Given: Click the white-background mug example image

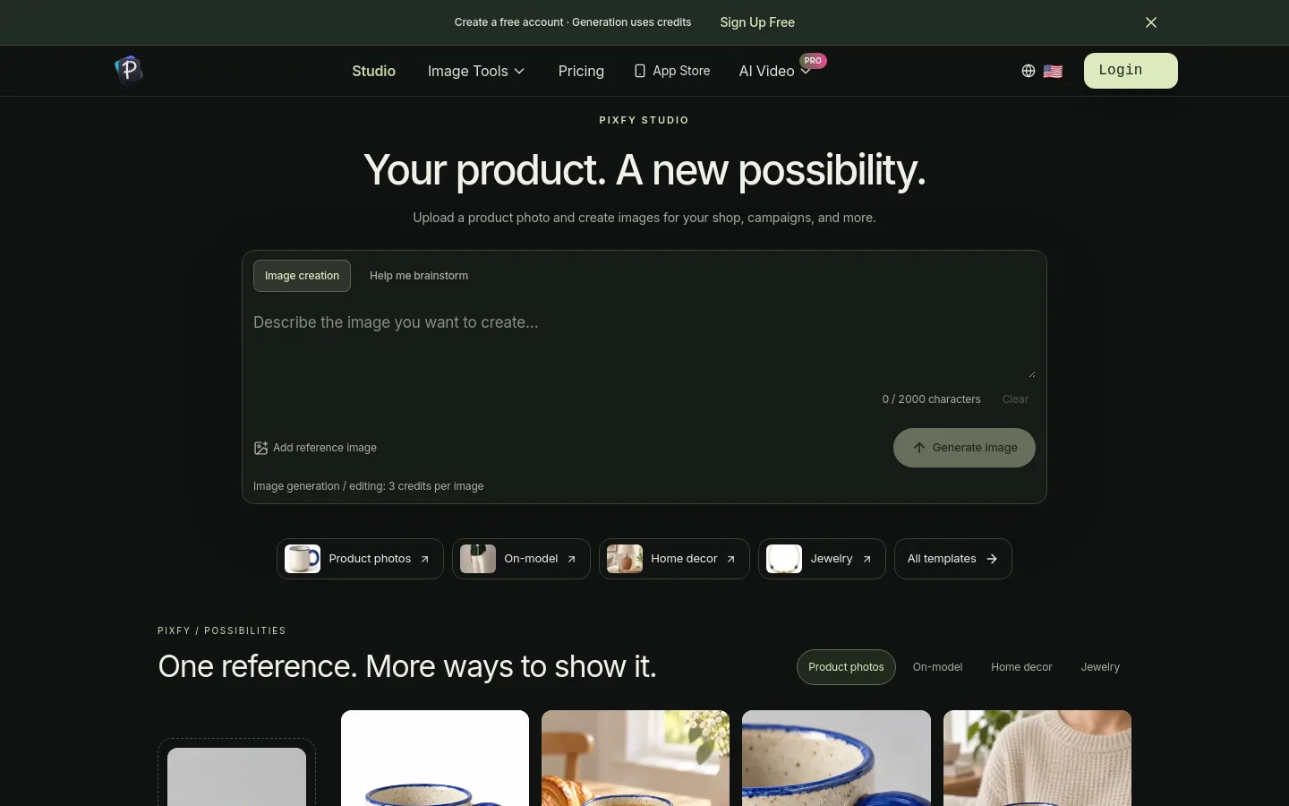Looking at the screenshot, I should [x=435, y=758].
